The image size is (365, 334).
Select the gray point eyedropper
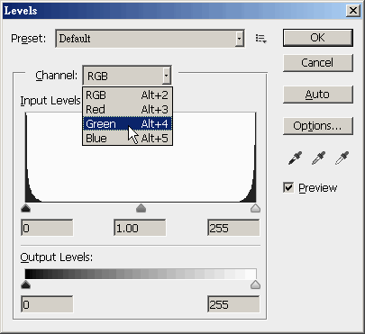tap(319, 158)
